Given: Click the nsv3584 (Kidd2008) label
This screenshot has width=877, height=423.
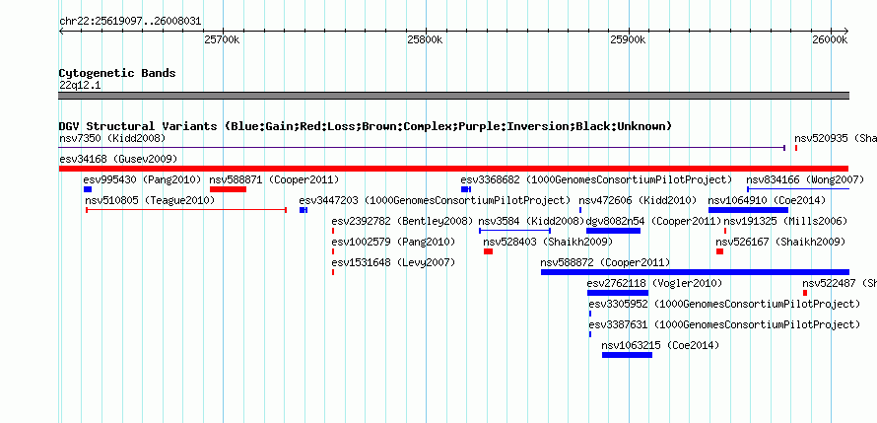Looking at the screenshot, I should point(531,221).
